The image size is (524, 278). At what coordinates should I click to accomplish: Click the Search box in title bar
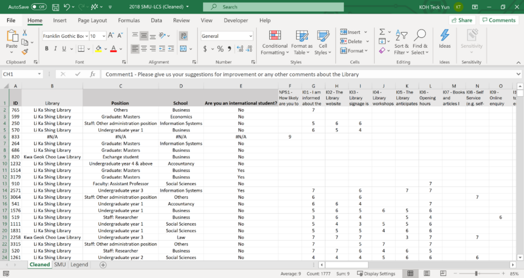point(273,7)
